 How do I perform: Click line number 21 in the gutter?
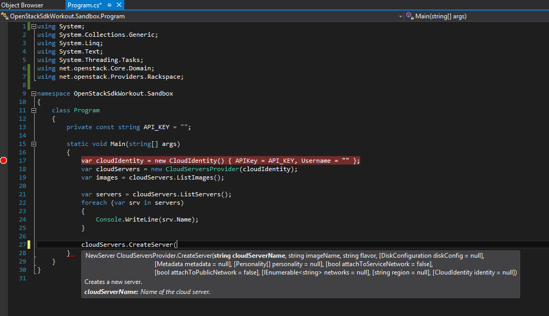pyautogui.click(x=22, y=194)
